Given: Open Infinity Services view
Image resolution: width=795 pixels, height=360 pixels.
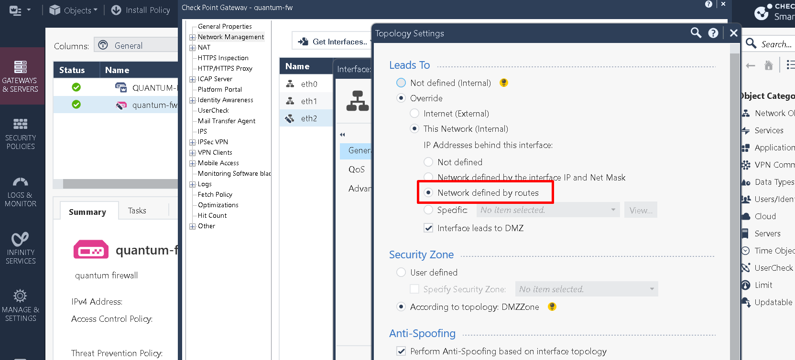Looking at the screenshot, I should pyautogui.click(x=21, y=248).
